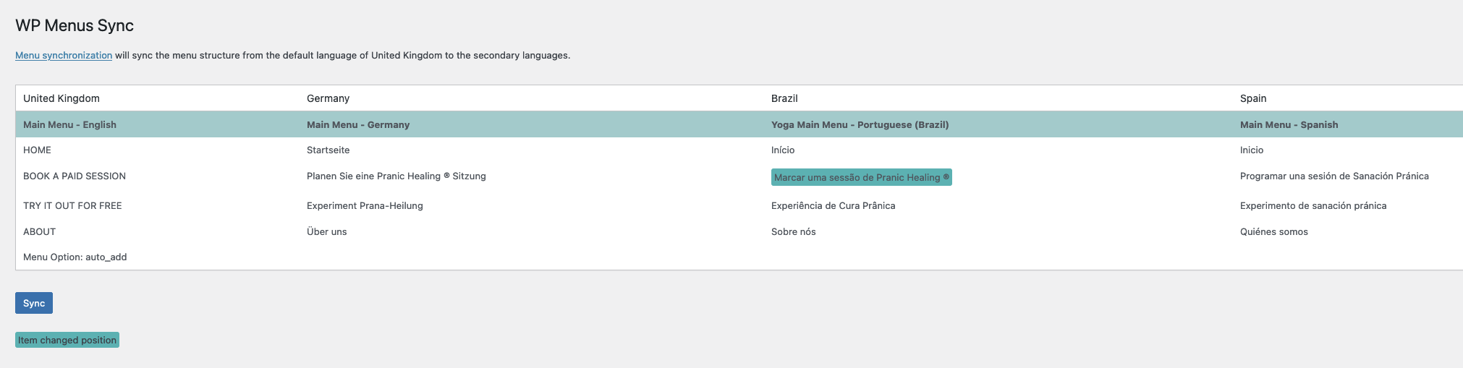This screenshot has height=368, width=1463.
Task: Select the Startseite German item
Action: [x=328, y=150]
